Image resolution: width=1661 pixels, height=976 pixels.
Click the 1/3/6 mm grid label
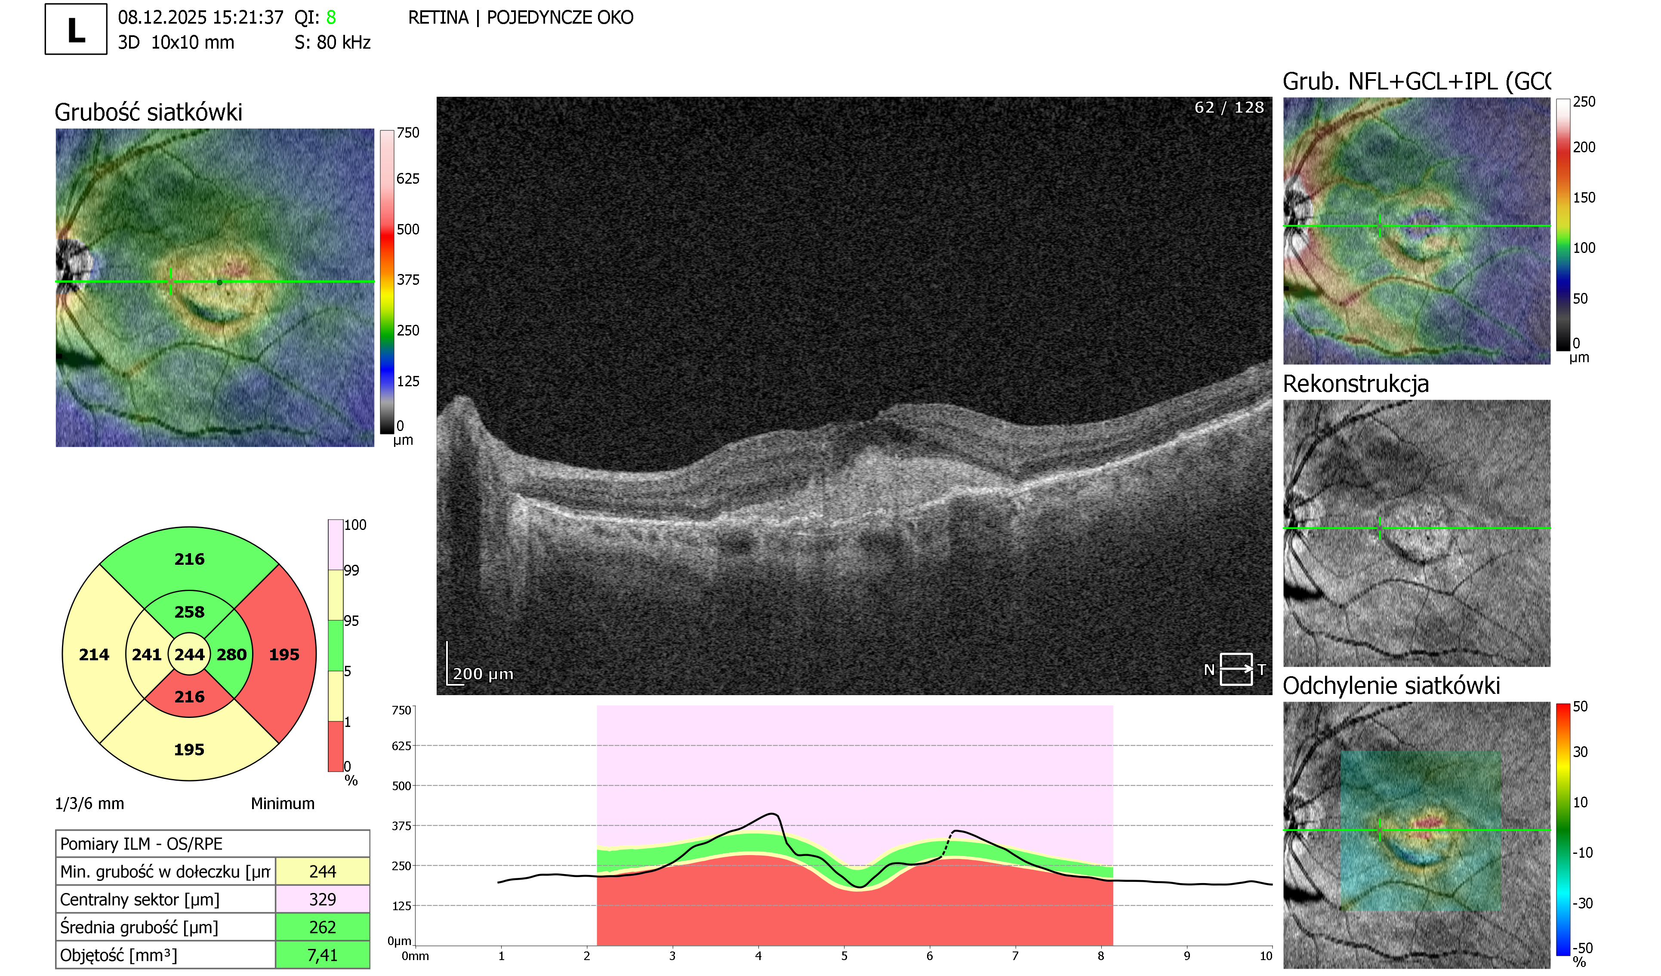pos(89,804)
